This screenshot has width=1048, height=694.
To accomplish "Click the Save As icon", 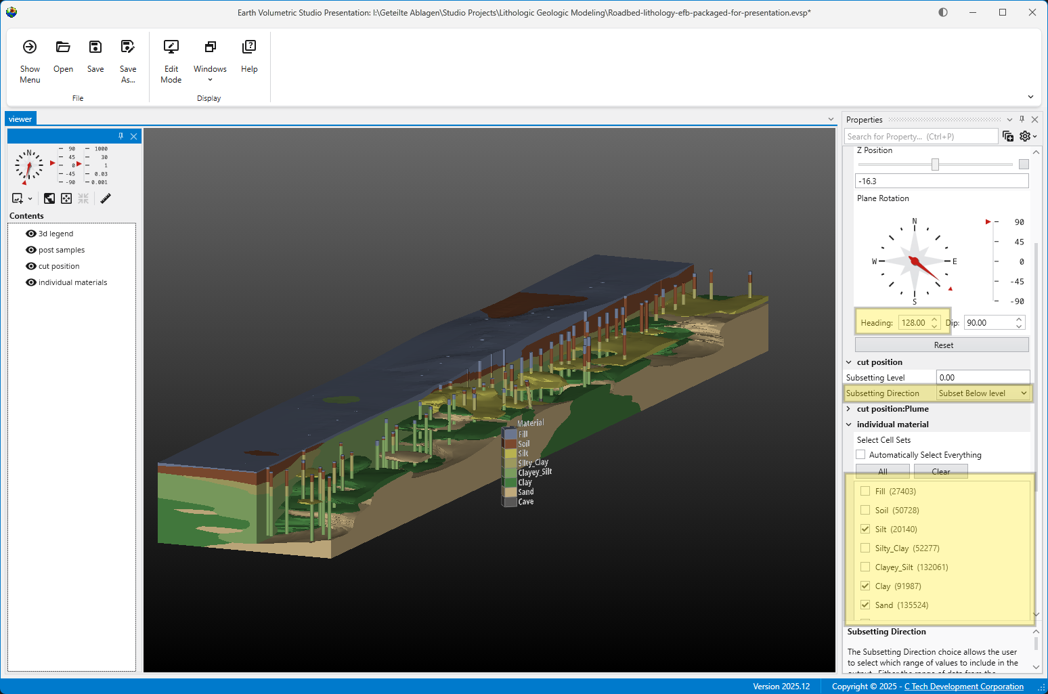I will [x=127, y=47].
